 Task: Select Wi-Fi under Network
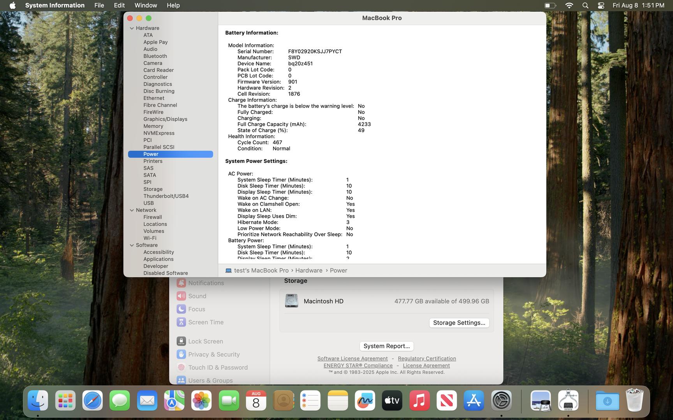pos(150,238)
